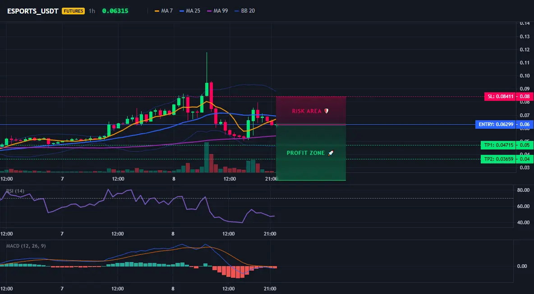Click the ESPORTS_USDT symbol name
Screen dimensions: 534x294
pos(32,11)
